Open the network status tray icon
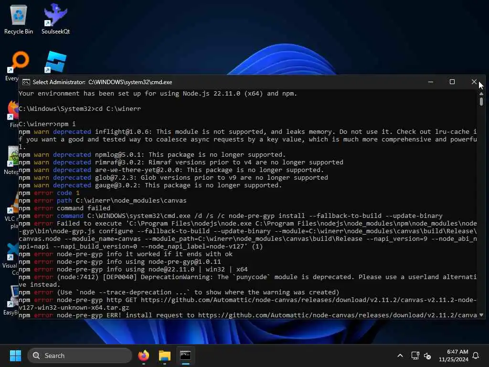489x367 pixels. (x=415, y=356)
